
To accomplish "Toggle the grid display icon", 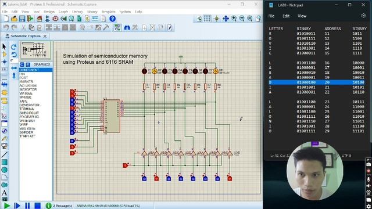I will tap(207, 19).
